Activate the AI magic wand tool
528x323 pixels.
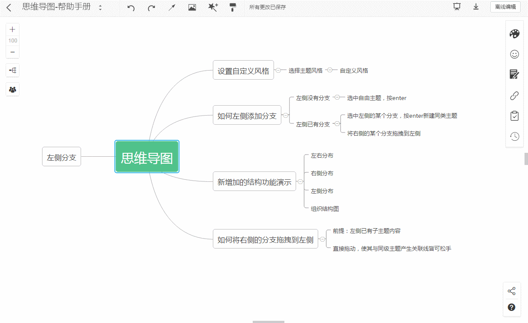212,7
